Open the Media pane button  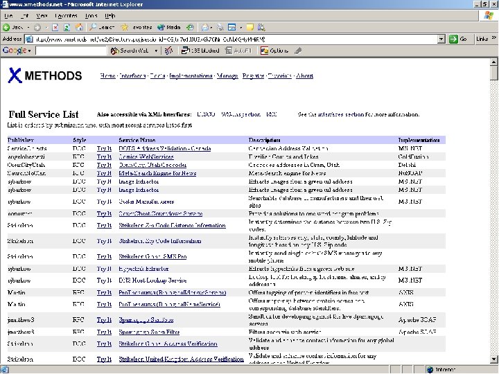(x=169, y=27)
